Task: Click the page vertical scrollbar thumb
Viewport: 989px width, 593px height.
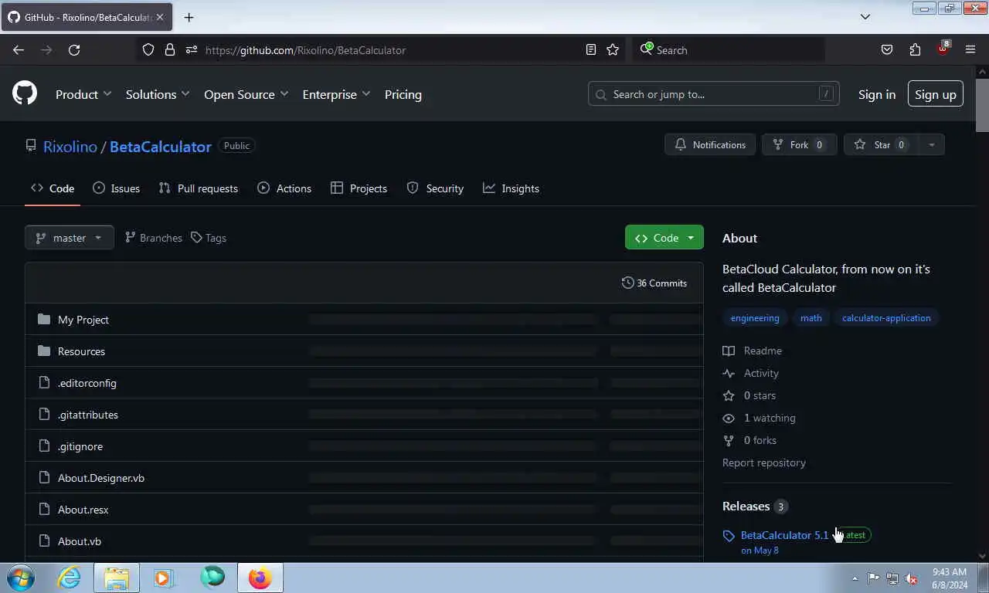Action: pos(982,105)
